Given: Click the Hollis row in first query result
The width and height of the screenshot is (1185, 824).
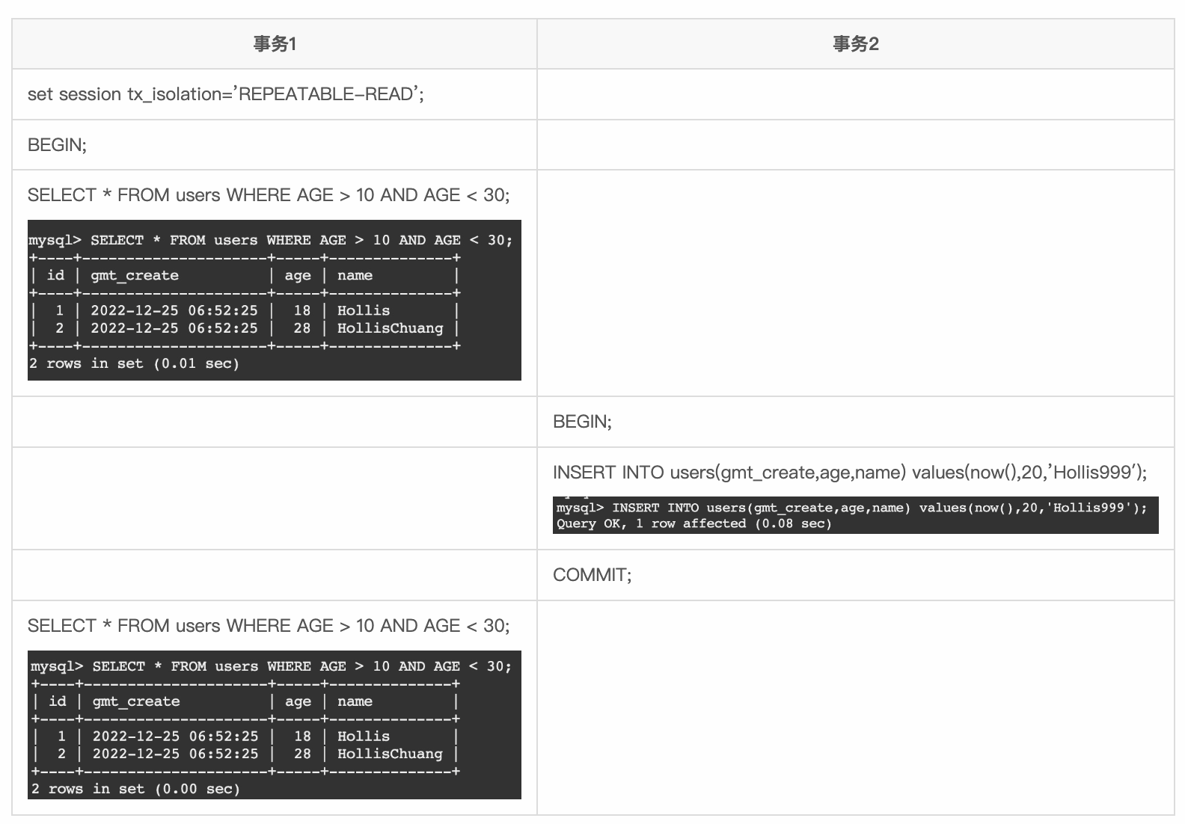Looking at the screenshot, I should click(364, 310).
